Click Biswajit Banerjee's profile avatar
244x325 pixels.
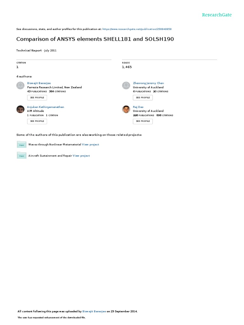(x=20, y=86)
